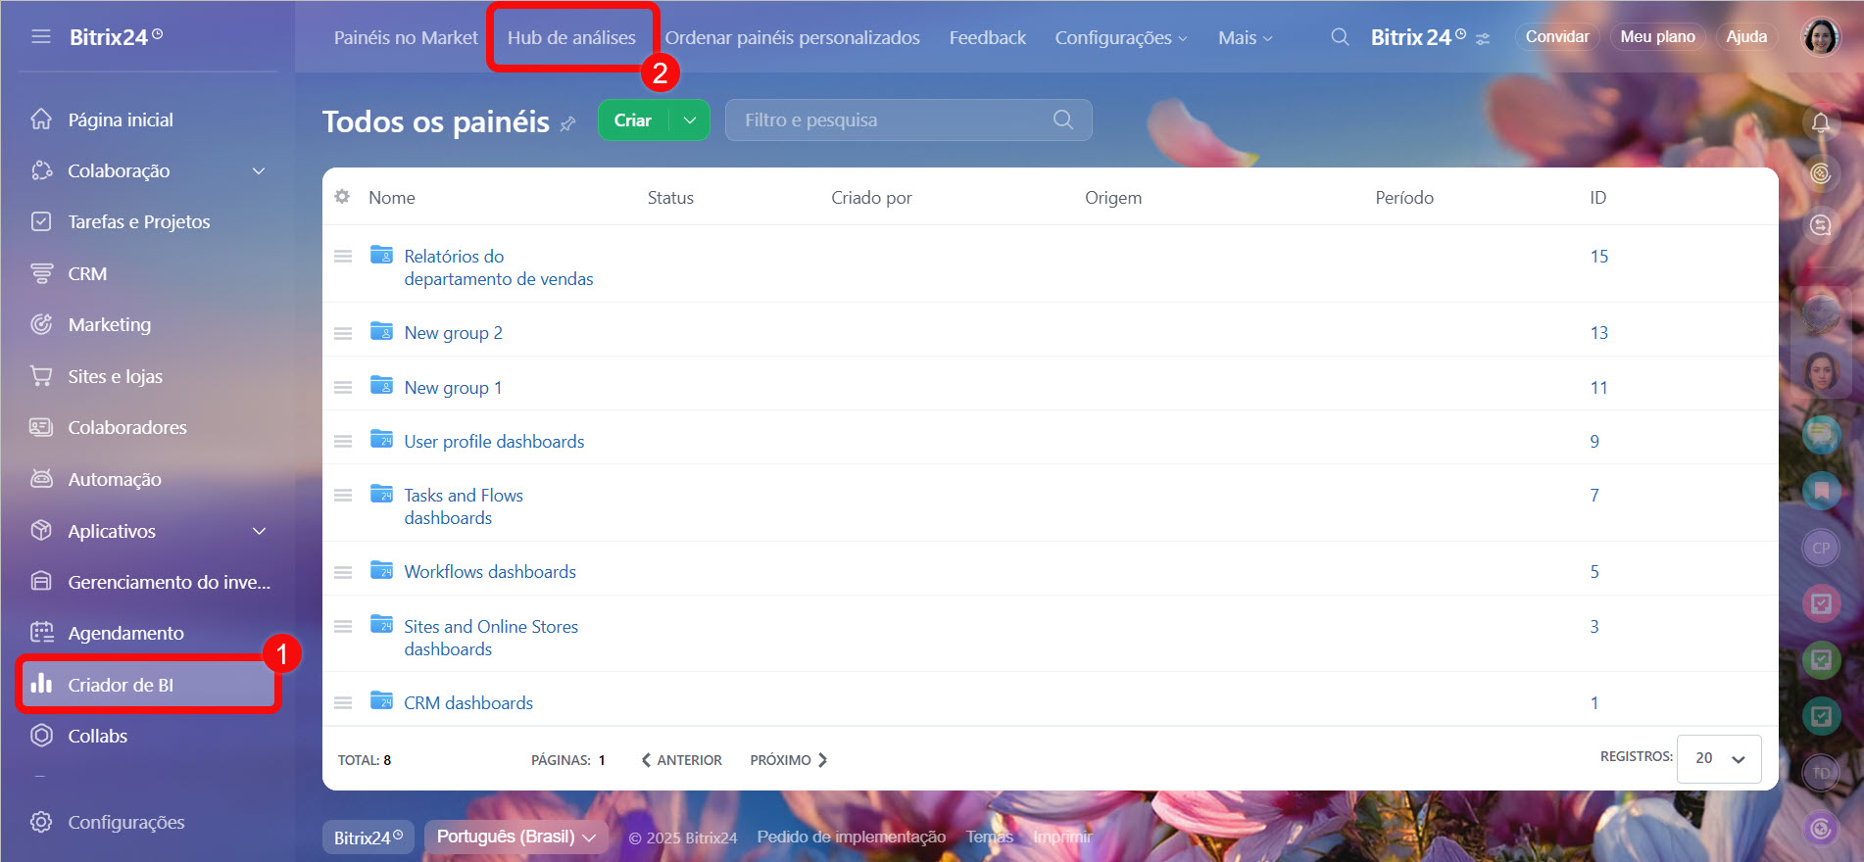Expand the Aplicativos sidebar section
1864x862 pixels.
259,531
